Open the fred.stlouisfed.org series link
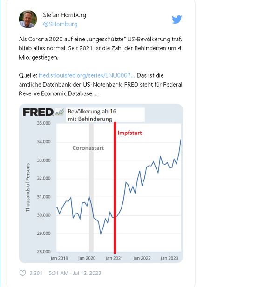Viewport: 279px width, 287px height. tap(87, 75)
